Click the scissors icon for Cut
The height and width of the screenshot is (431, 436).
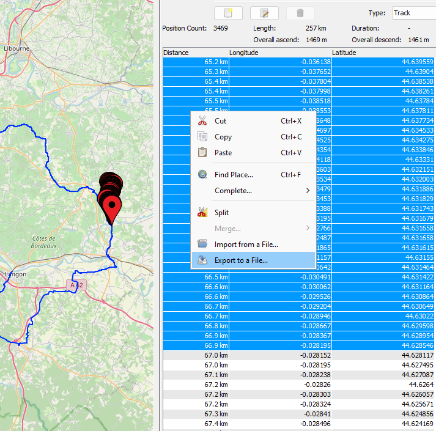coord(202,121)
